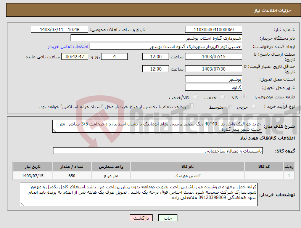Screen dimensions: 301x228
Task: Click the response deadline time 12:00 field
Action: tap(156, 56)
